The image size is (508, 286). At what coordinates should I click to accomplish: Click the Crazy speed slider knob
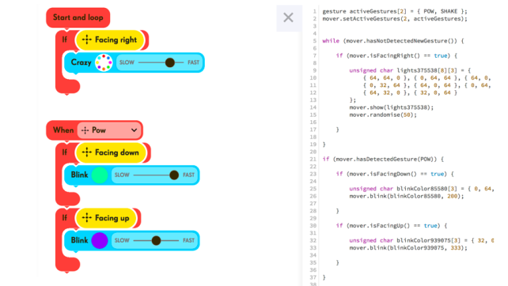[170, 62]
